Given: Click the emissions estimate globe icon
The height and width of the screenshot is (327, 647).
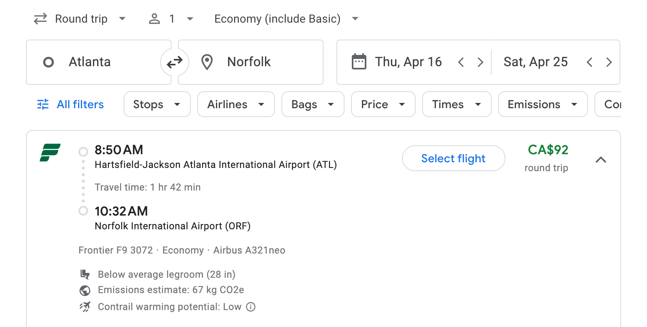Looking at the screenshot, I should tap(85, 290).
